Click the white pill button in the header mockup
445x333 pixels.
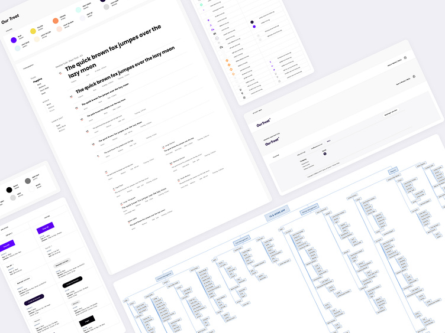[391, 112]
